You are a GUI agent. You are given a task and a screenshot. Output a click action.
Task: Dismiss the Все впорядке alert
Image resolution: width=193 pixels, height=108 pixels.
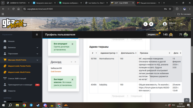click(x=72, y=44)
